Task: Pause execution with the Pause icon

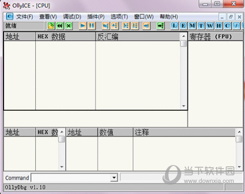Action: click(x=92, y=26)
